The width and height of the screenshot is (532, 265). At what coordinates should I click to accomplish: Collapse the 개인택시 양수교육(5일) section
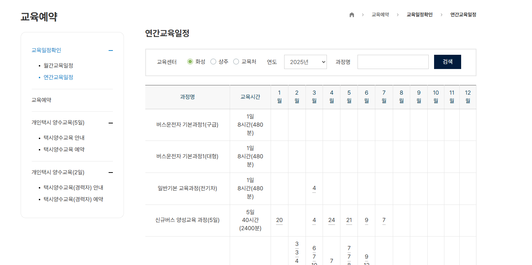(x=111, y=123)
